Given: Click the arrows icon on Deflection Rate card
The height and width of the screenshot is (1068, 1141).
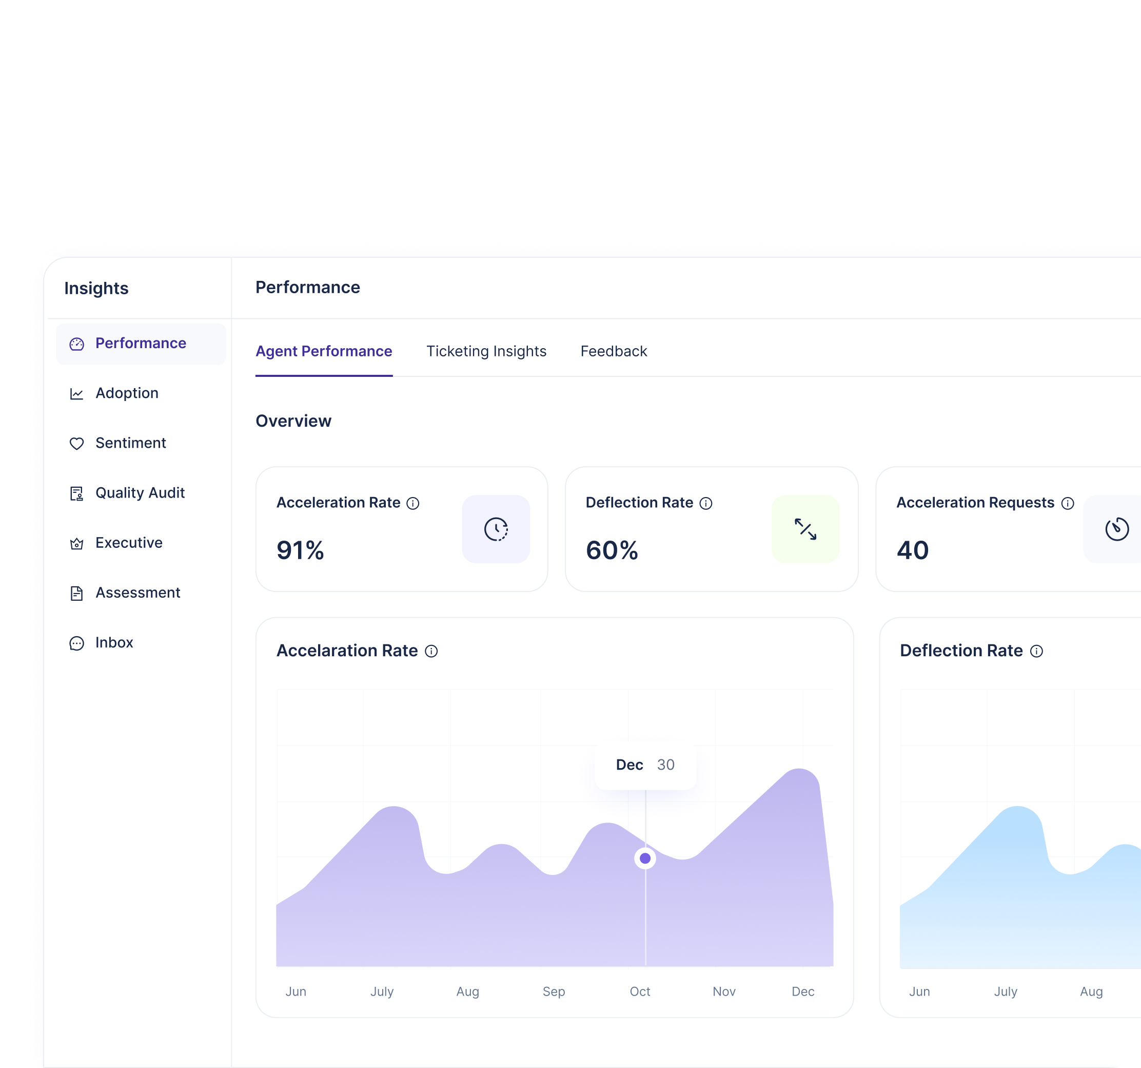Looking at the screenshot, I should 805,529.
